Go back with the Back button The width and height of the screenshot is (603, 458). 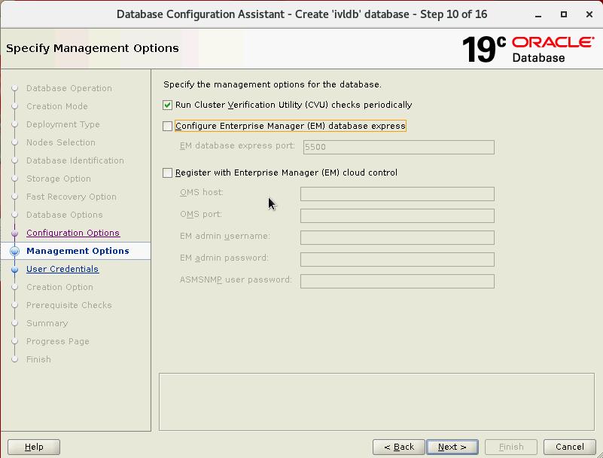pyautogui.click(x=398, y=447)
